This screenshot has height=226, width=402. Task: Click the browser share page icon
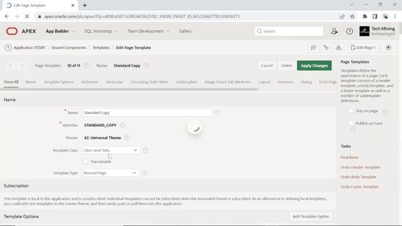(342, 16)
